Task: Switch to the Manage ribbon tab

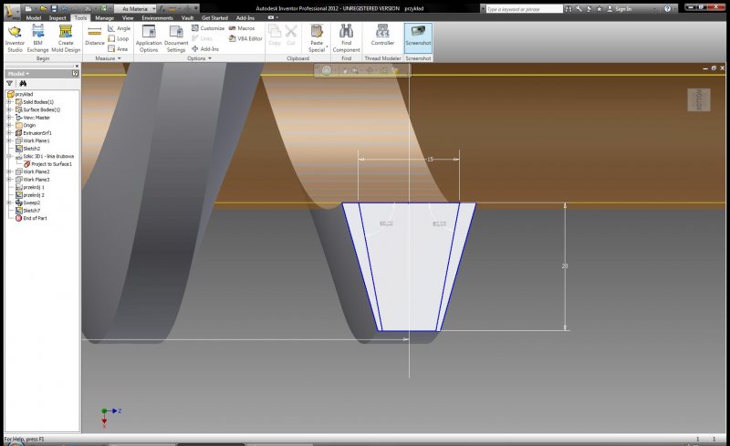Action: (x=105, y=17)
